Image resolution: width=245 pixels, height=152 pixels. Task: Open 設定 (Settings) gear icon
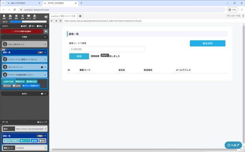click(16, 16)
